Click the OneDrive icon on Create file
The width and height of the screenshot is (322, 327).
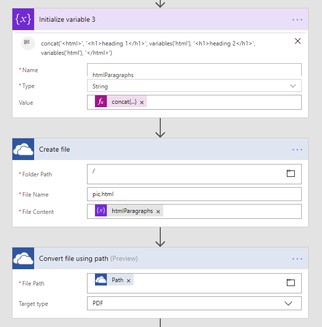[x=23, y=149]
